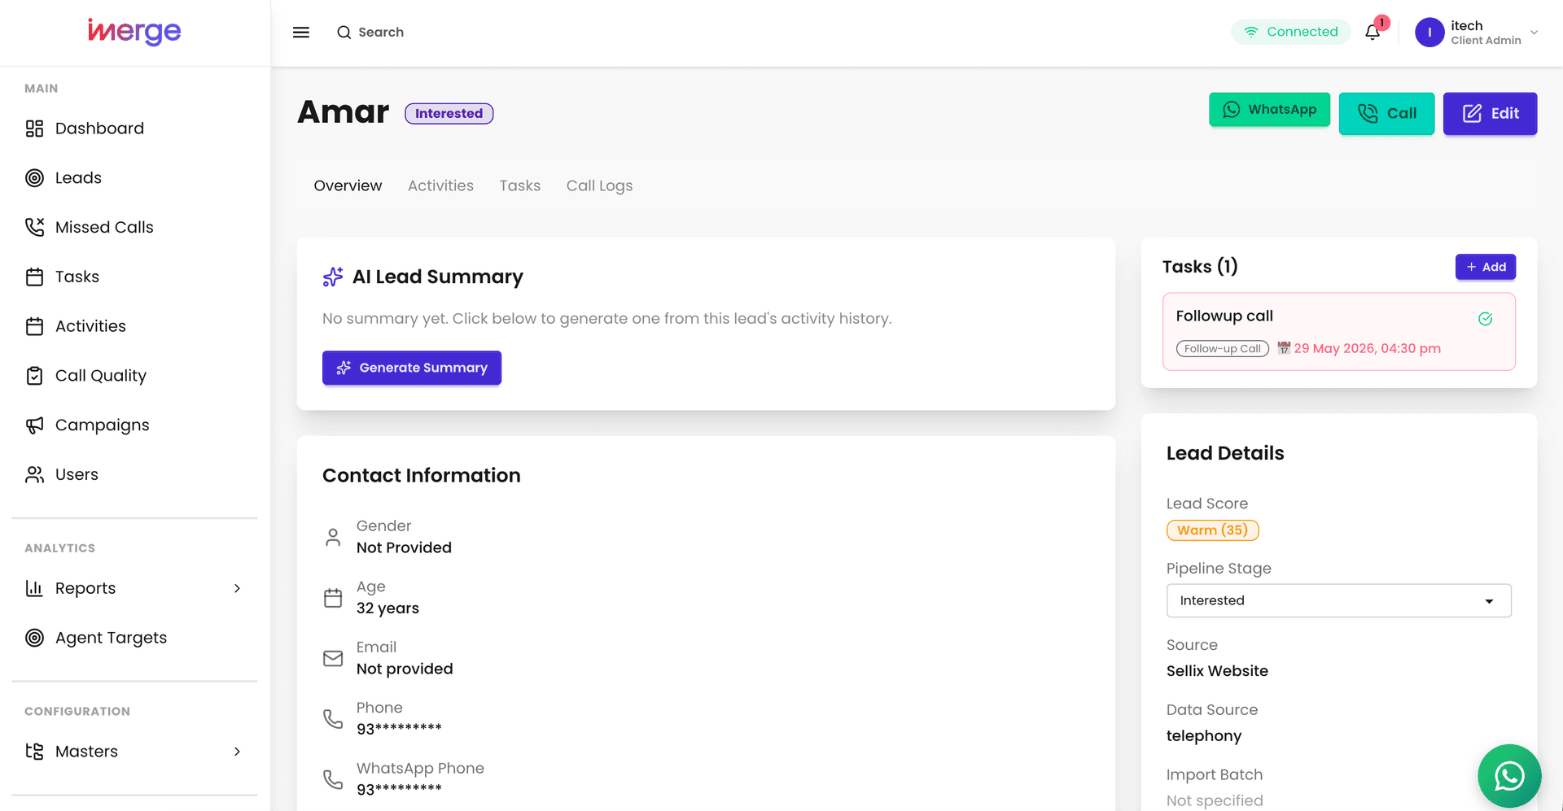Image resolution: width=1563 pixels, height=811 pixels.
Task: Click the floating WhatsApp chat bubble
Action: coord(1509,776)
